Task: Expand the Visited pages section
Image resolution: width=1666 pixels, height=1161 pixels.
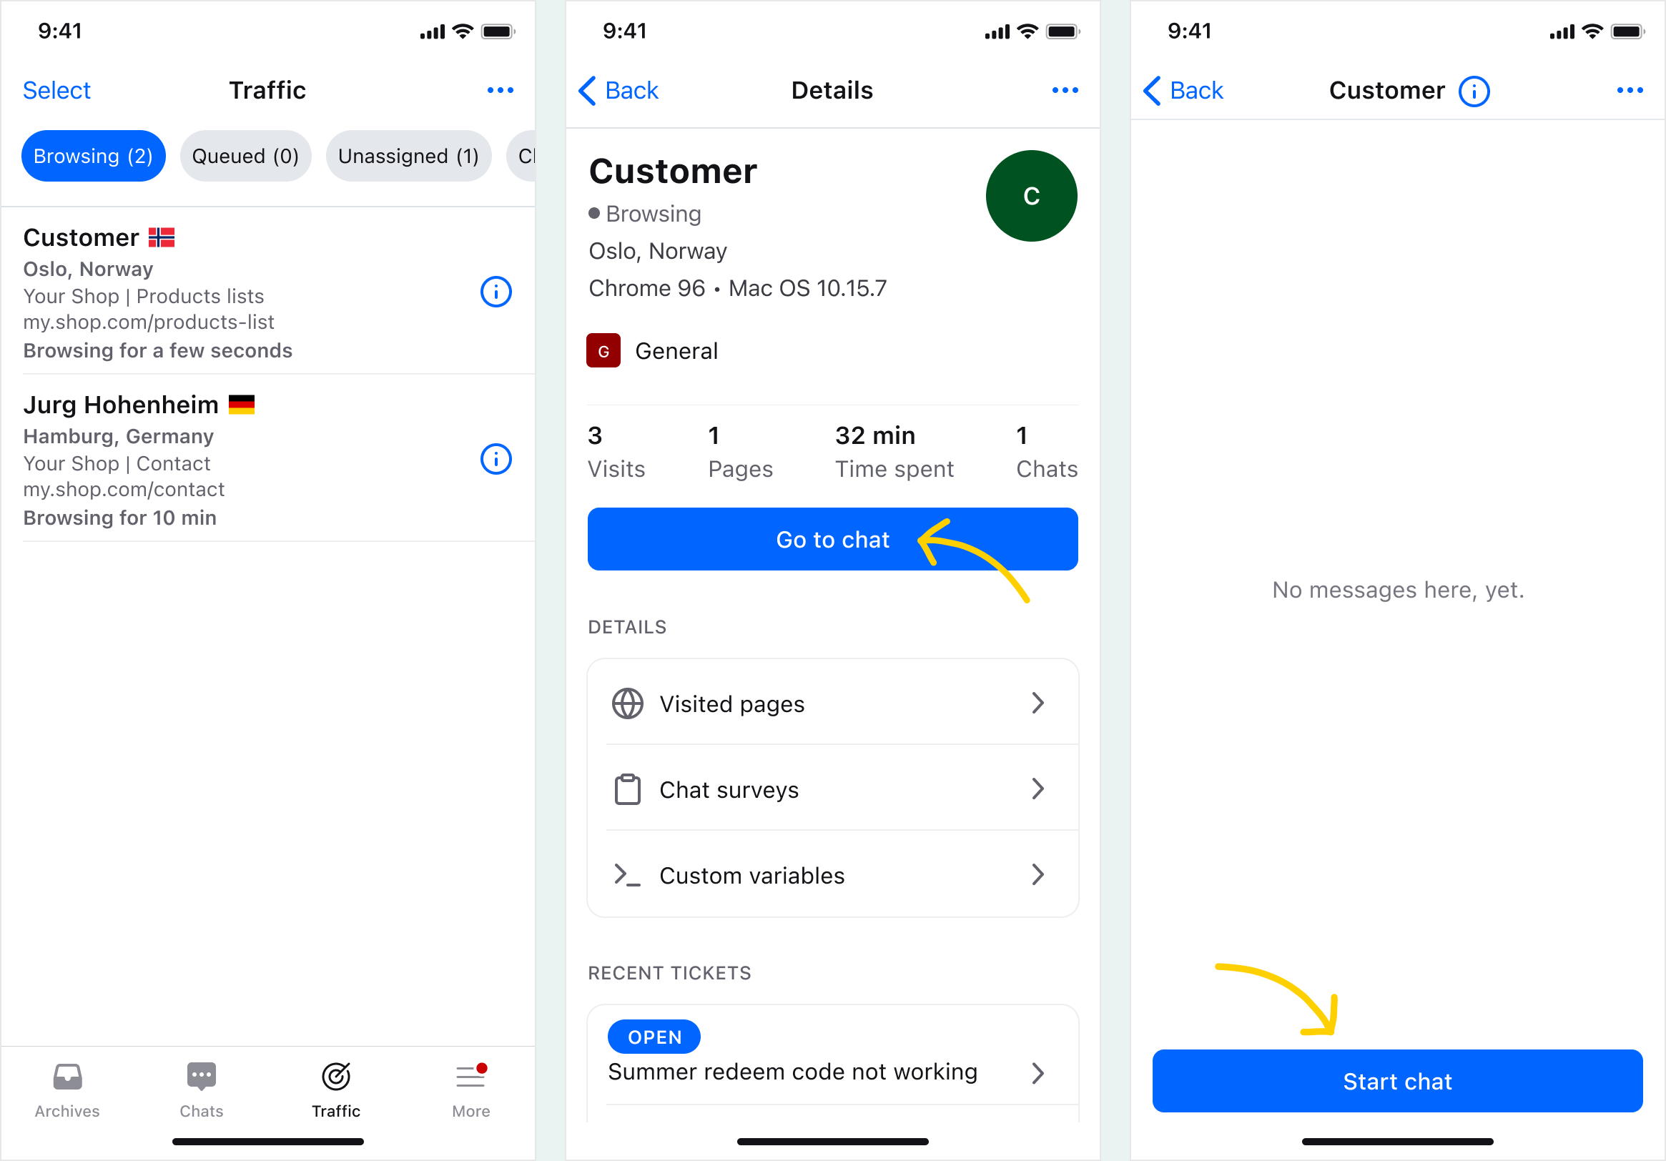Action: click(832, 703)
